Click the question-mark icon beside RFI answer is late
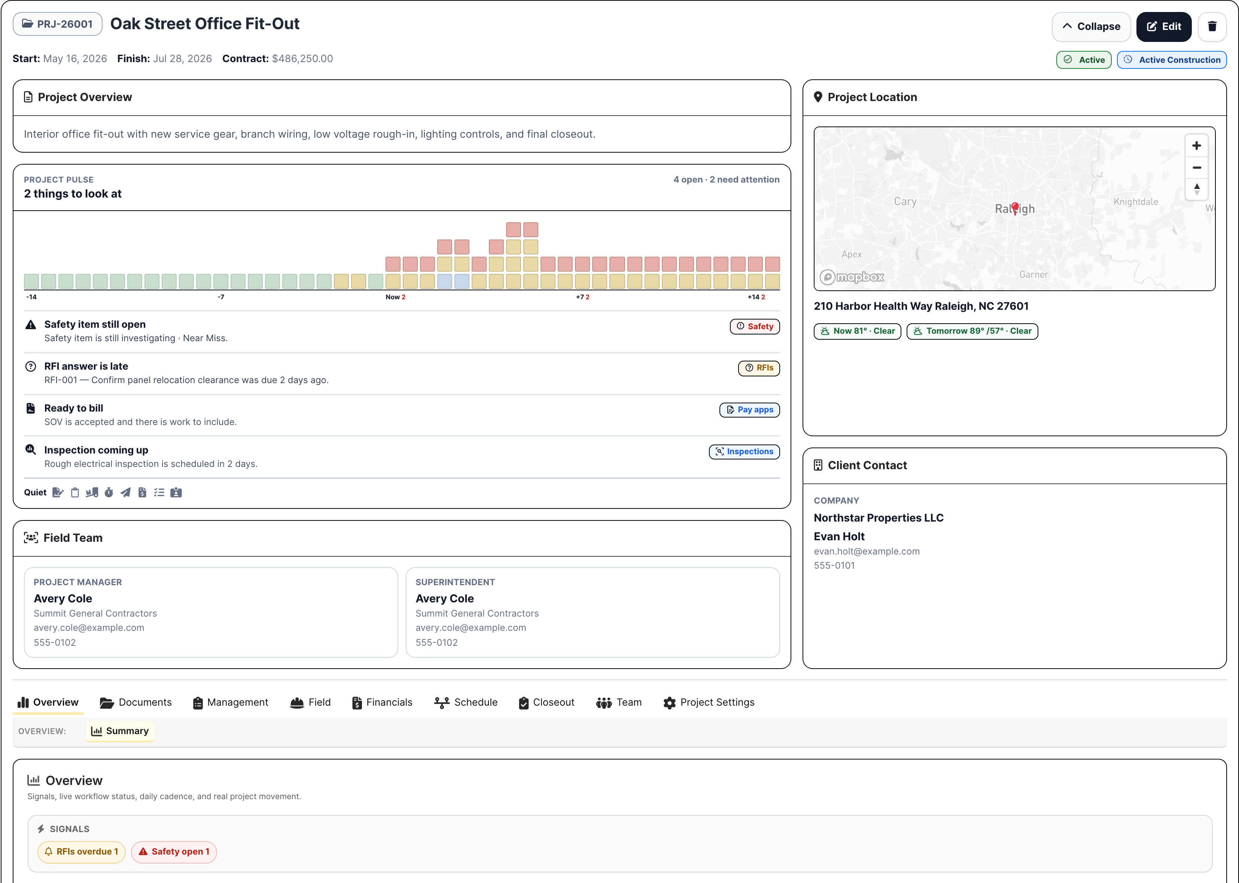The width and height of the screenshot is (1239, 883). click(31, 366)
